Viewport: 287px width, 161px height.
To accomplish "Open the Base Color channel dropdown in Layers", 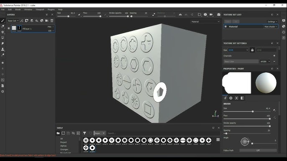I will click(13, 21).
